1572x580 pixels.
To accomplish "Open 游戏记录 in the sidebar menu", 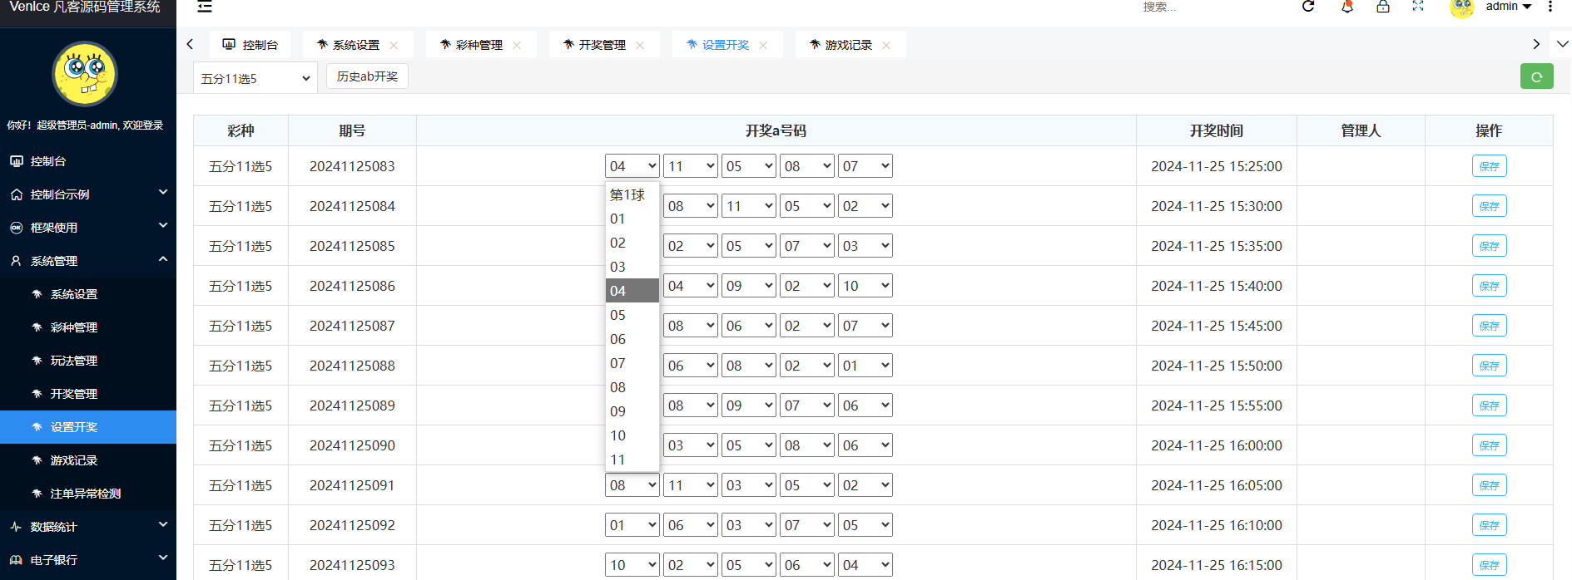I will (74, 460).
